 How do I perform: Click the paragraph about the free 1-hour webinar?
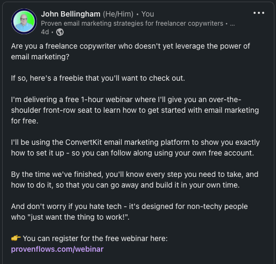tap(135, 110)
